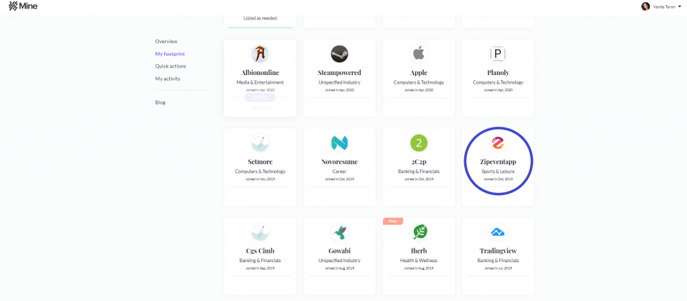Viewport: 687px width, 301px height.
Task: Click Joined in Sep, 2019 on Cgs Cimb
Action: point(260,267)
